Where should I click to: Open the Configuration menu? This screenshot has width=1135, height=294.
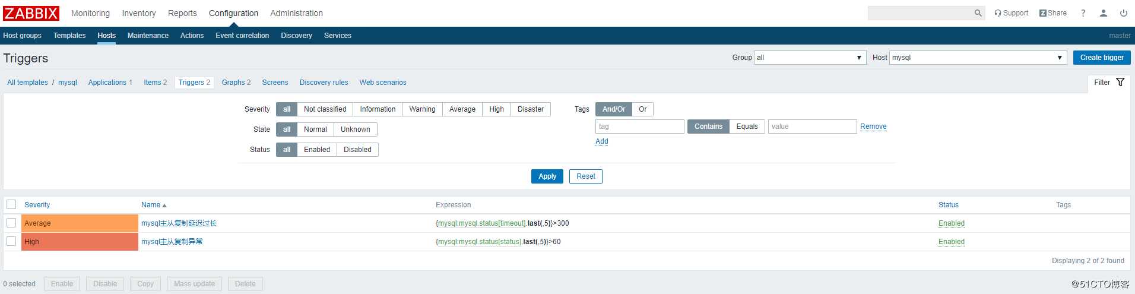233,13
